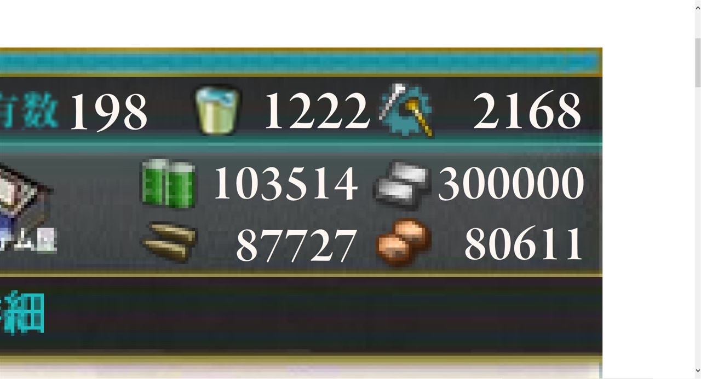Click the vertical scrollbar thumb
The width and height of the screenshot is (701, 379).
[698, 62]
